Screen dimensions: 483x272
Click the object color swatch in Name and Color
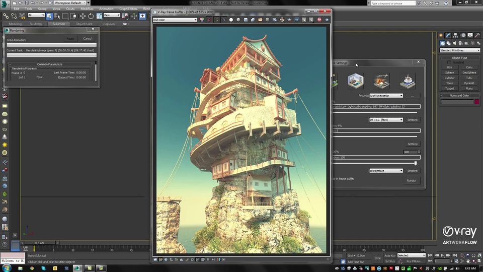click(x=477, y=102)
